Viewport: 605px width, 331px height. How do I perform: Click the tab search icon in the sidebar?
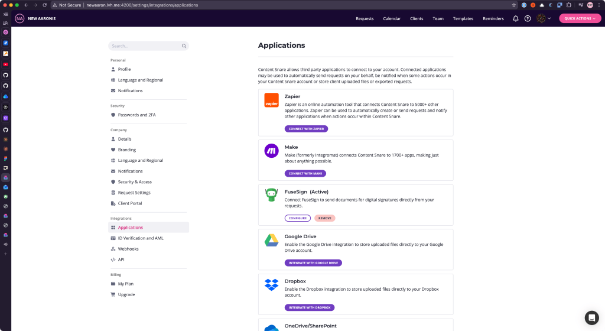pos(5,23)
